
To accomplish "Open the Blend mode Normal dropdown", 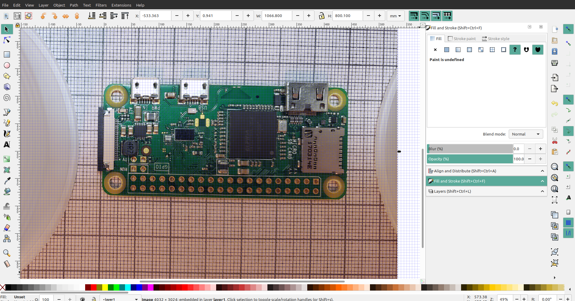I will (x=526, y=134).
